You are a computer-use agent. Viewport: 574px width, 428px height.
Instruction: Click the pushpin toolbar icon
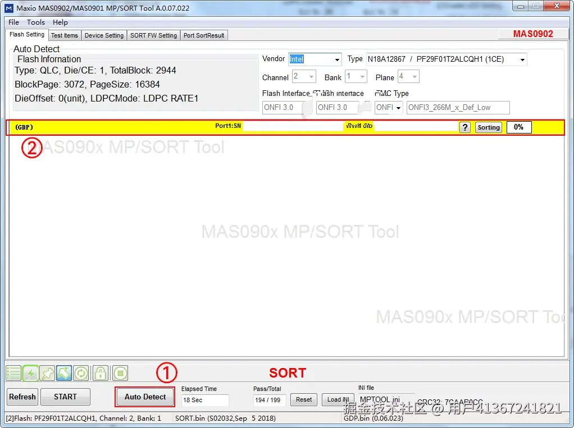(x=47, y=373)
